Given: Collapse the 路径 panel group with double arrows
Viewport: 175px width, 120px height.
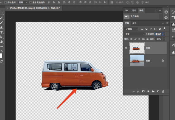Looking at the screenshot, I should coord(155,10).
